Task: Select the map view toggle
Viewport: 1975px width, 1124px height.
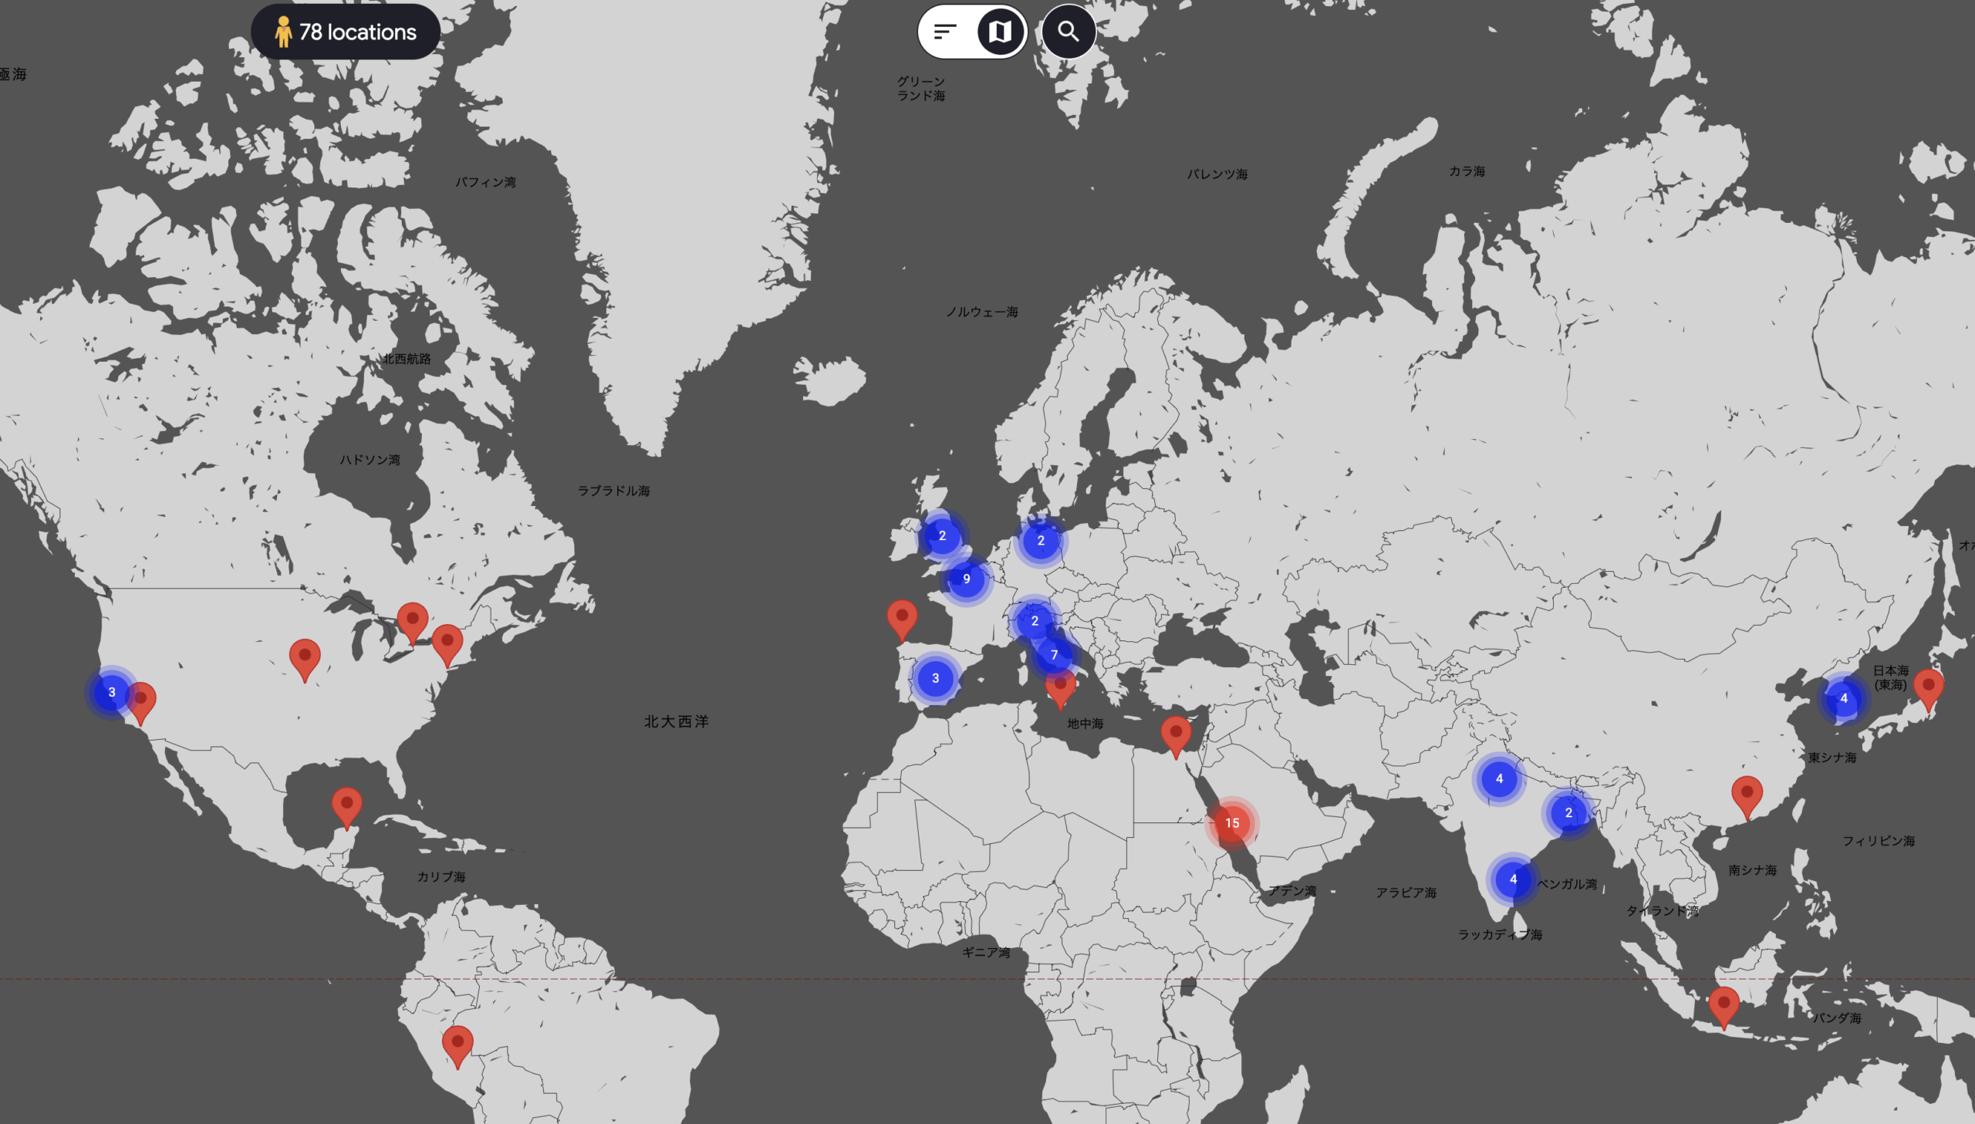Action: (x=1001, y=32)
